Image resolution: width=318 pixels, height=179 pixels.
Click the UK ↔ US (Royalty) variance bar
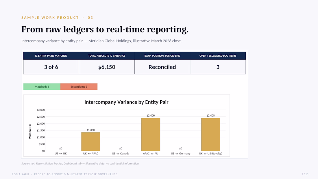click(211, 134)
